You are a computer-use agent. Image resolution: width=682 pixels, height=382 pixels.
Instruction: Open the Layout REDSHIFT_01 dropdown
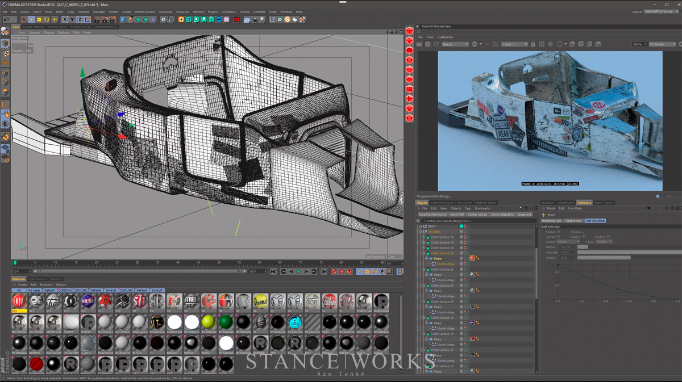pos(661,11)
